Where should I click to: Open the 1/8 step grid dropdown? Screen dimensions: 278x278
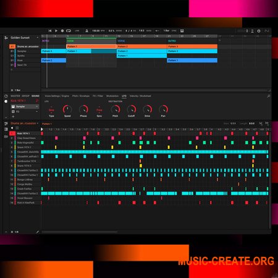pyautogui.click(x=15, y=232)
